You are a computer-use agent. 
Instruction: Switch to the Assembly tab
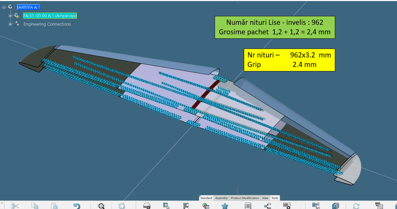[221, 198]
